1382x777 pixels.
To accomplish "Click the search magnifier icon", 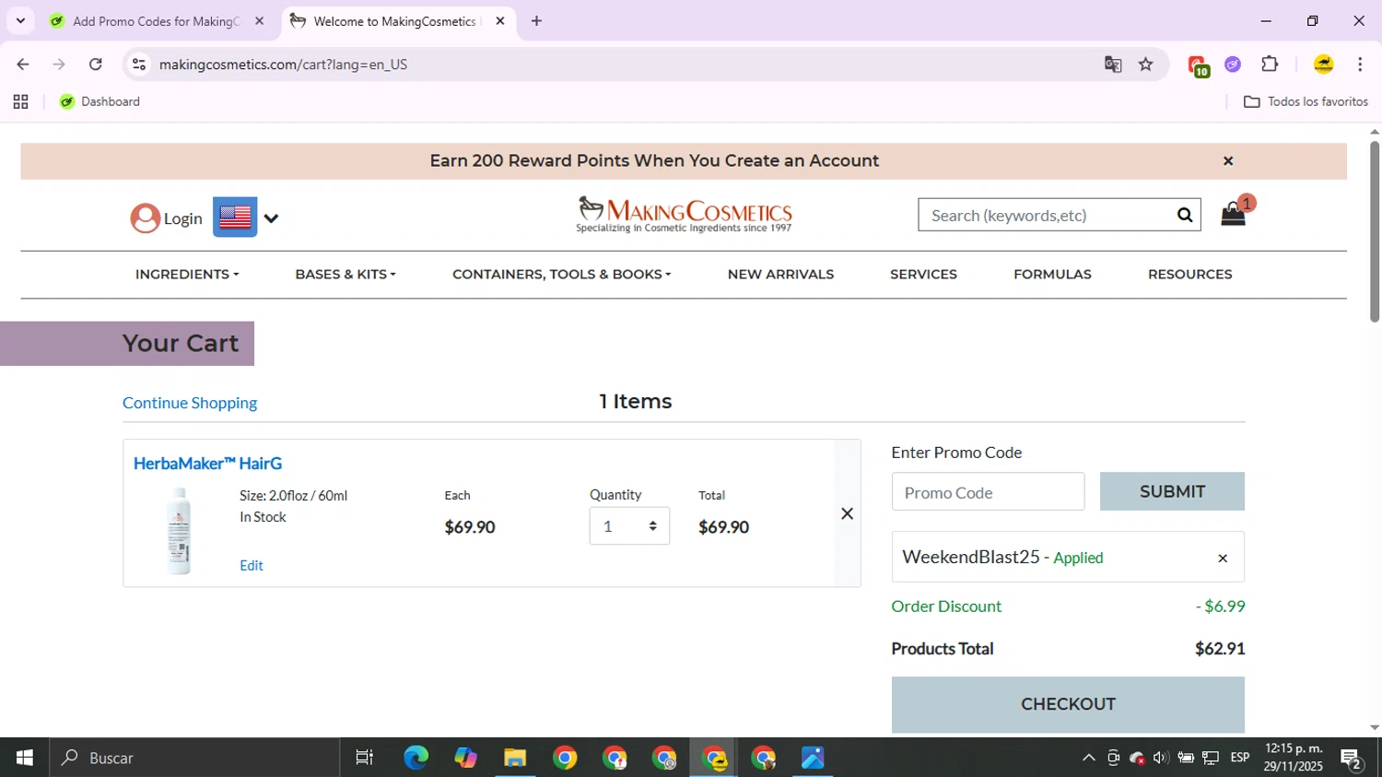I will click(1185, 215).
